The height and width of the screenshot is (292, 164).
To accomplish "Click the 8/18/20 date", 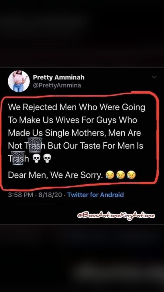I will click(50, 195).
